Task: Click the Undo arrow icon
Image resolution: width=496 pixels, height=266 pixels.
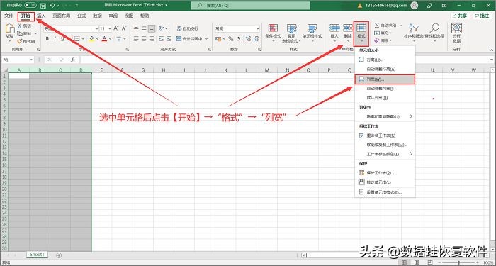Action: pyautogui.click(x=52, y=6)
